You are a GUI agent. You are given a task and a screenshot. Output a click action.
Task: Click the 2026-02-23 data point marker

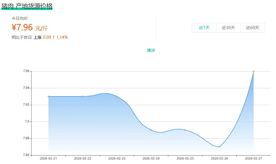[x=117, y=96]
